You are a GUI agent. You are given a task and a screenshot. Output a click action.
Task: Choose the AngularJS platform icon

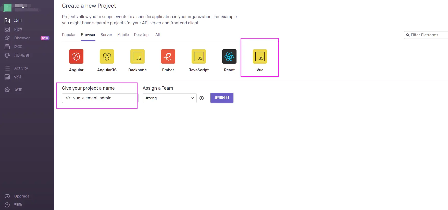coord(107,56)
